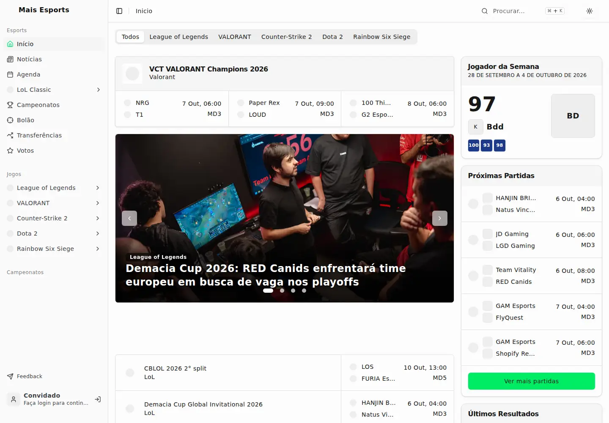The height and width of the screenshot is (423, 609).
Task: Open Bolão icon in sidebar
Action: coord(10,120)
